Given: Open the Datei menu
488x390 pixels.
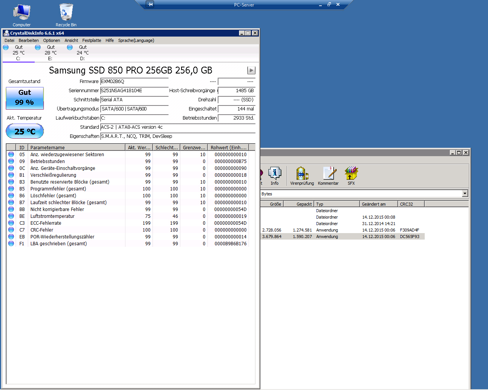Looking at the screenshot, I should click(x=10, y=40).
